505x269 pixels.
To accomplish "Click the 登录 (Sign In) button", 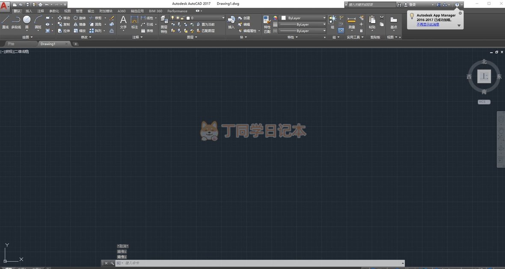I will (412, 4).
